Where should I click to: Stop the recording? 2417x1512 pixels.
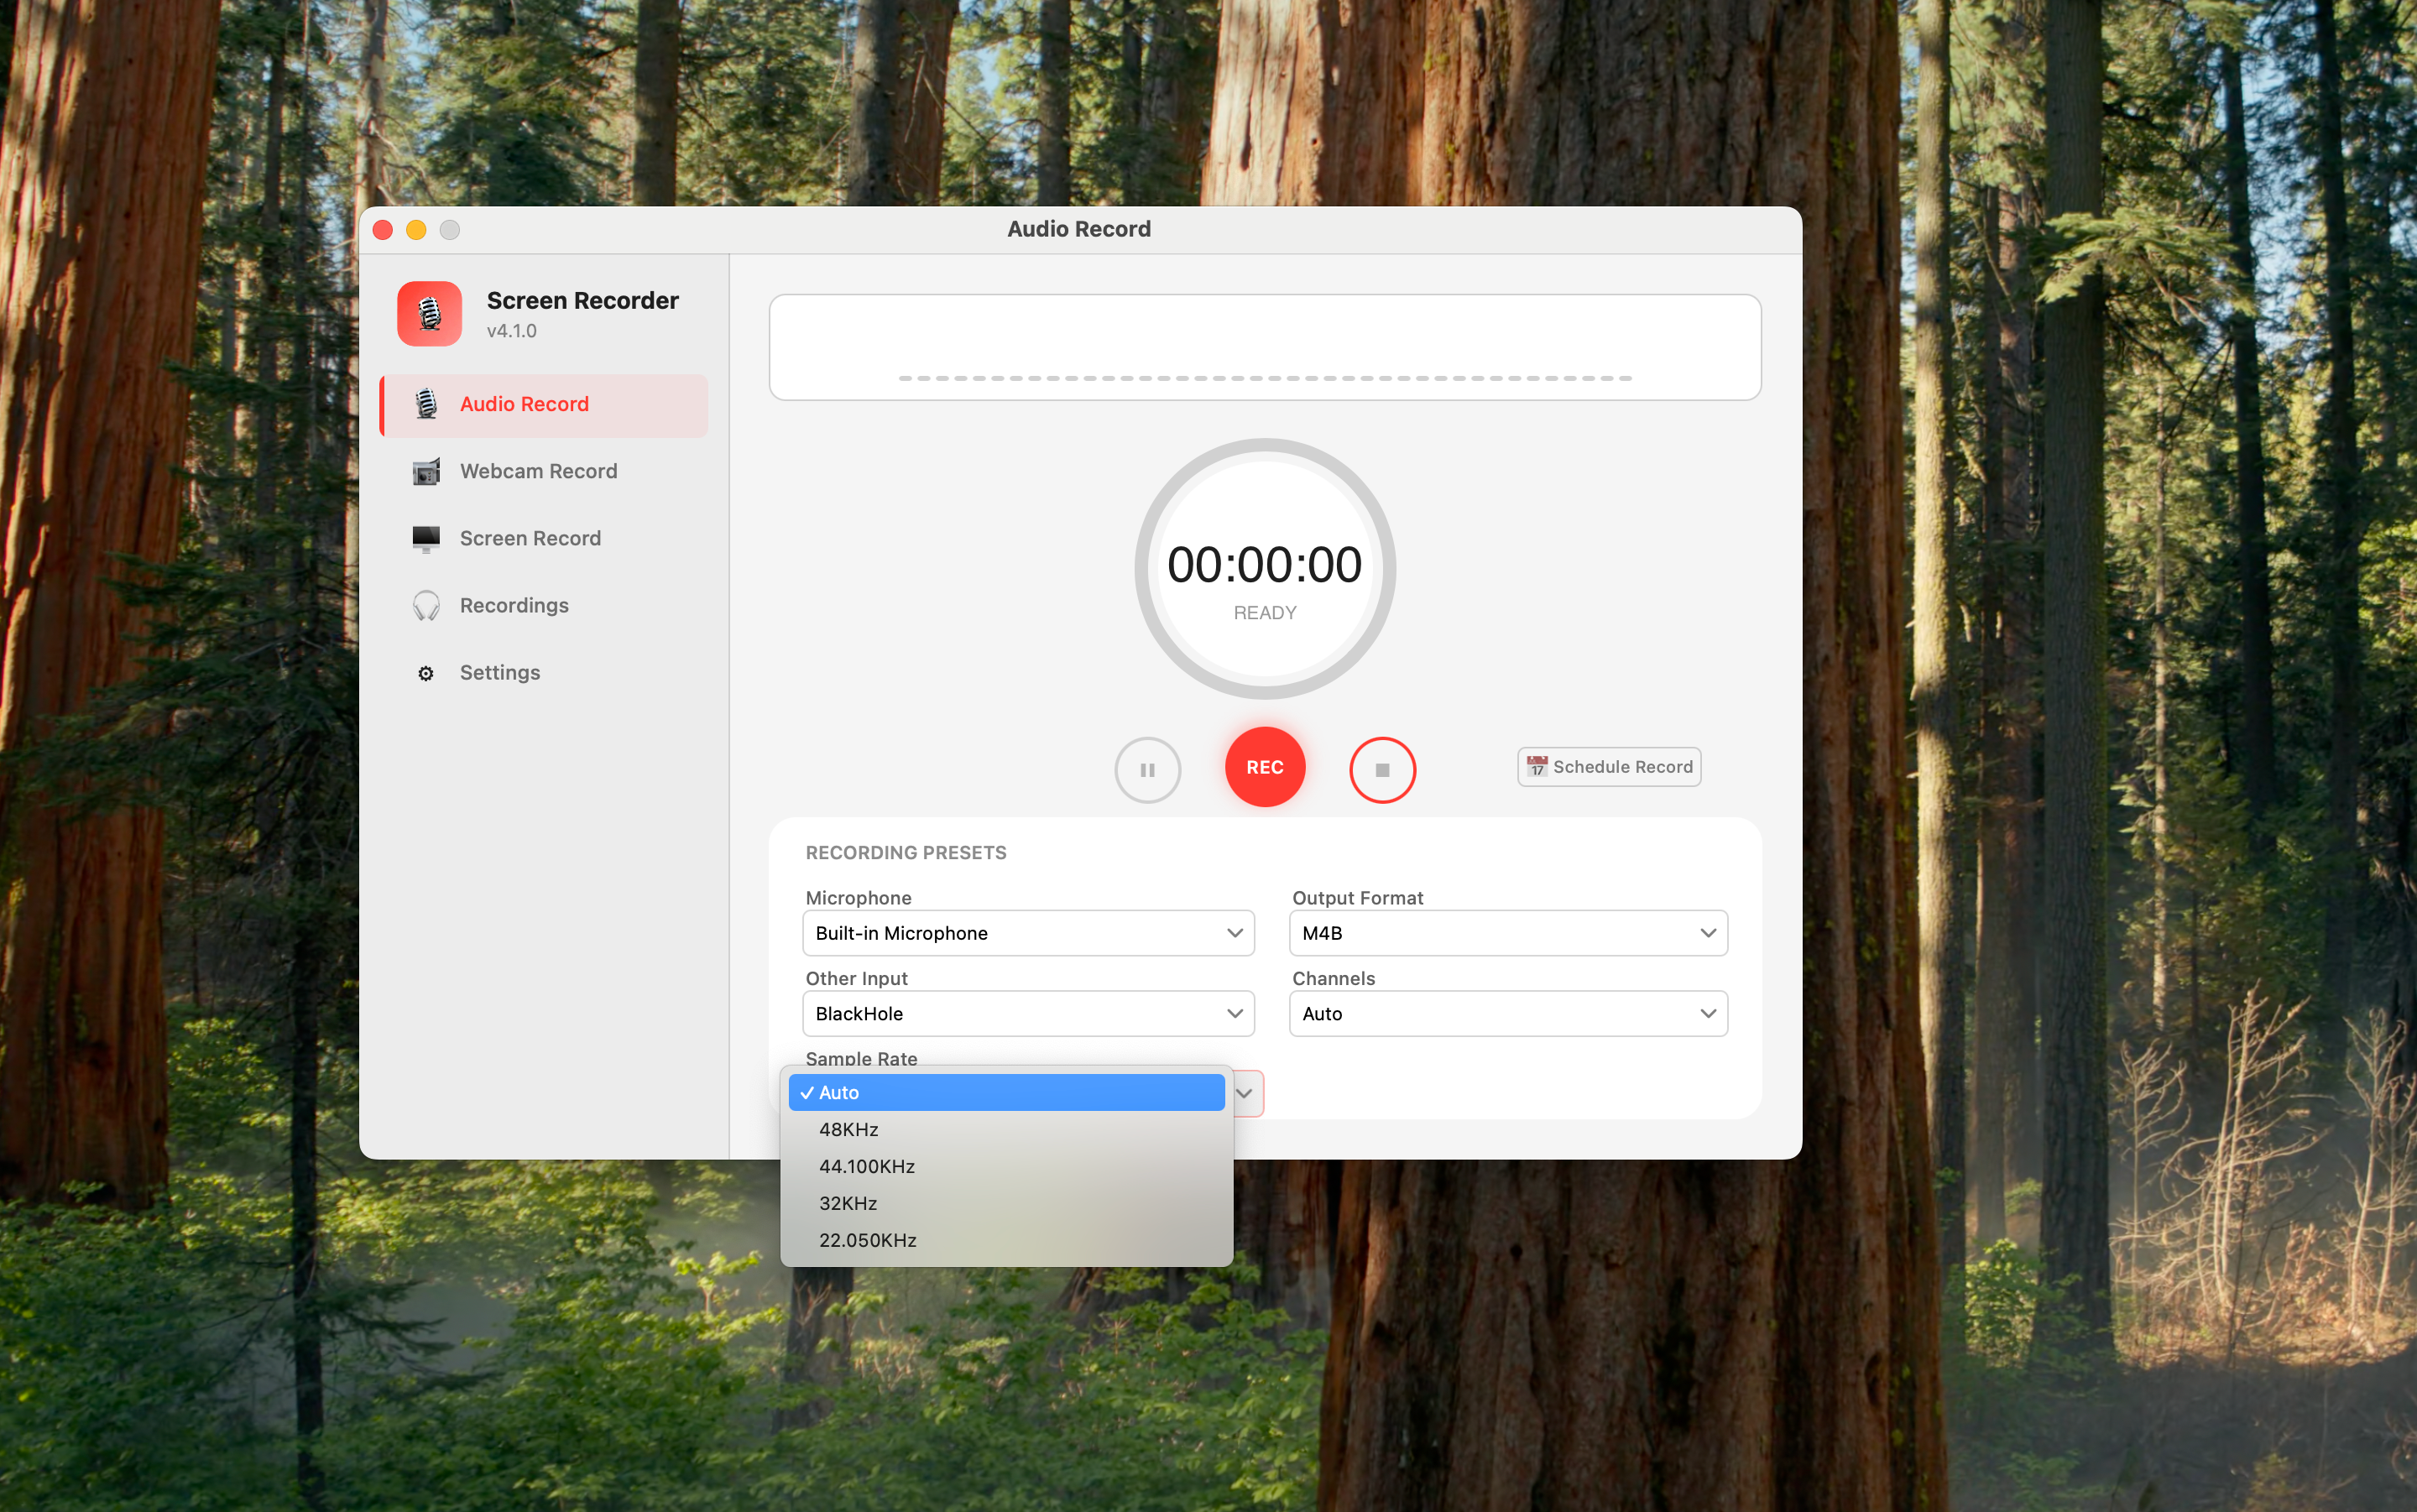(1383, 770)
